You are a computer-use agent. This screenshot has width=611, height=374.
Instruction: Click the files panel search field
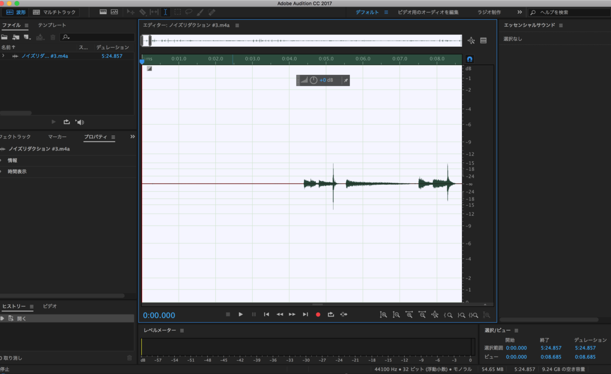click(97, 37)
